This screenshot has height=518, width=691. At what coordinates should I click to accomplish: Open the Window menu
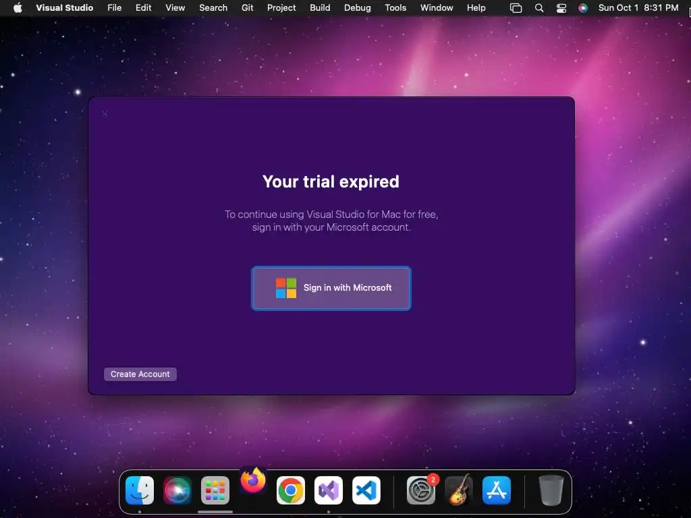[x=437, y=7]
